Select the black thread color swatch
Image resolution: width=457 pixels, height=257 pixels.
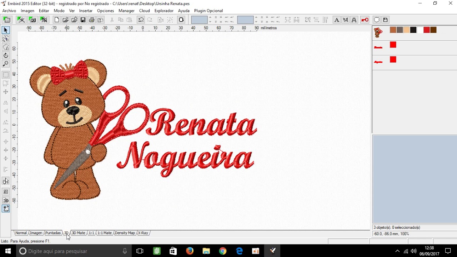click(x=413, y=30)
